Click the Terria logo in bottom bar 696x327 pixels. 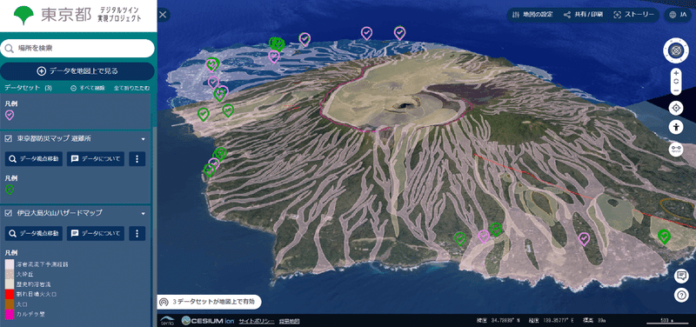167,320
